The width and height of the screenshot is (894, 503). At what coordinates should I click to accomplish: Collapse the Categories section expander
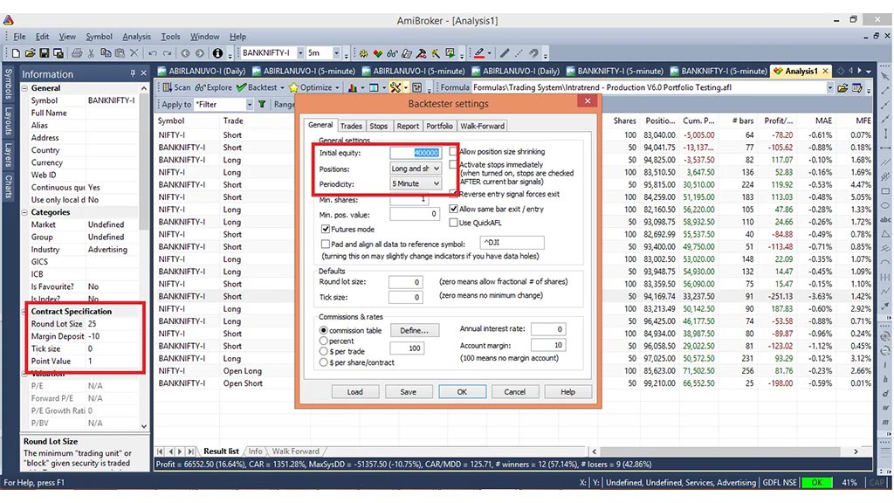tap(25, 212)
